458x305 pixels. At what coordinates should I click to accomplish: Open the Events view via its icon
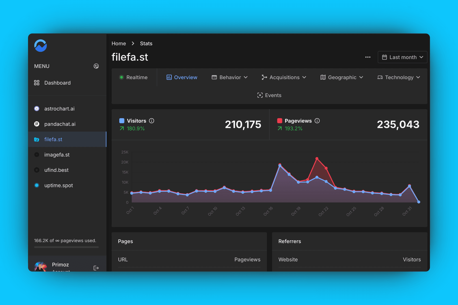click(260, 95)
